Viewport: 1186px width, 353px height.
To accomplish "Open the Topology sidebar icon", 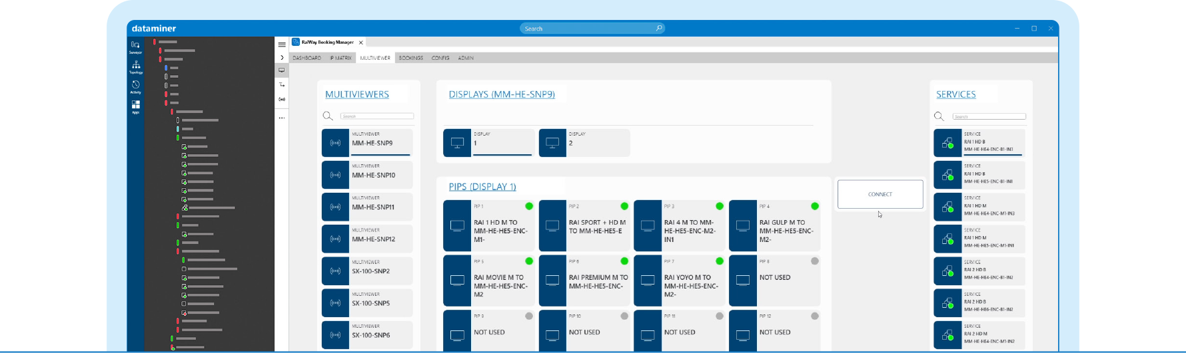I will tap(135, 67).
